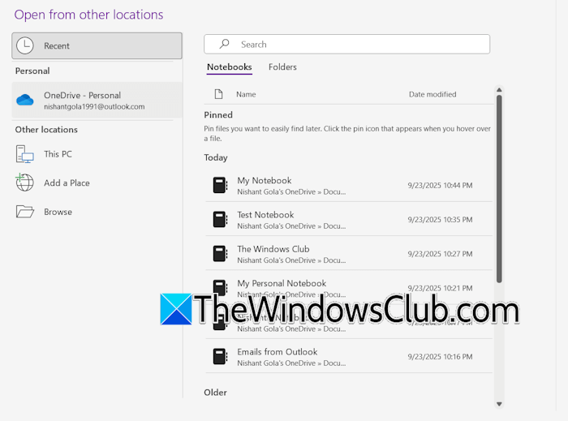This screenshot has width=568, height=421.
Task: Click the Test Notebook icon
Action: (220, 220)
